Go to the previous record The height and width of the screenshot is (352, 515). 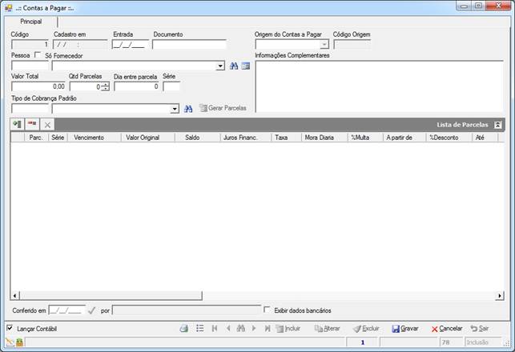228,328
